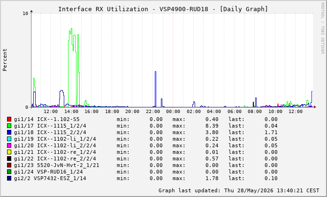Click the 02:00 time axis label

(194, 112)
